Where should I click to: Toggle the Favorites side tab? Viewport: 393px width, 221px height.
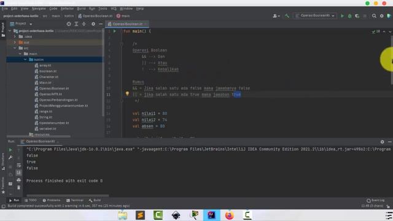point(3,185)
